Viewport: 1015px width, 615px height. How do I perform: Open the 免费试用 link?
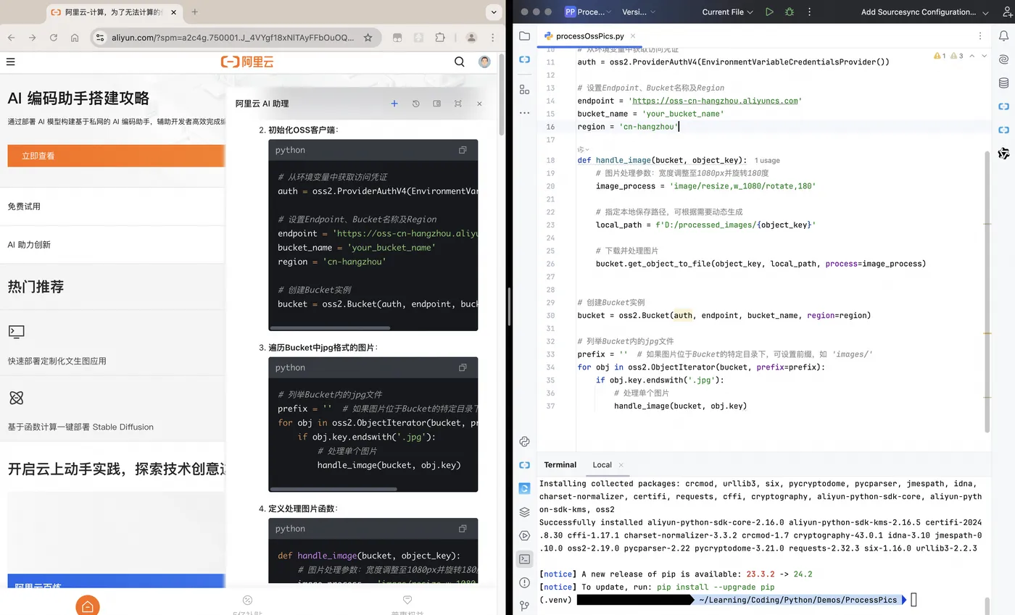[24, 206]
